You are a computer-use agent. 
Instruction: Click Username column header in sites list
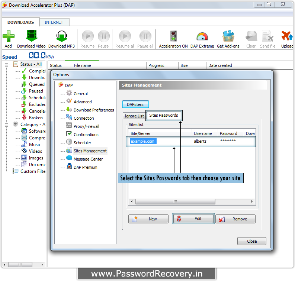[x=205, y=133]
